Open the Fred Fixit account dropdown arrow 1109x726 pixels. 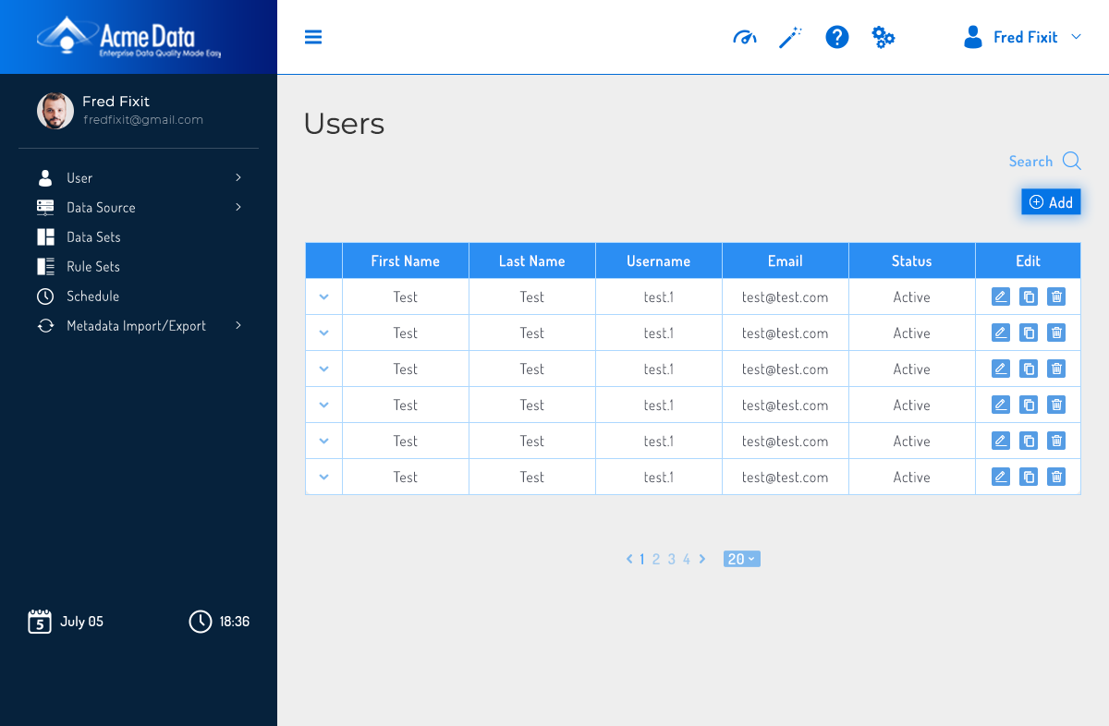[1076, 37]
